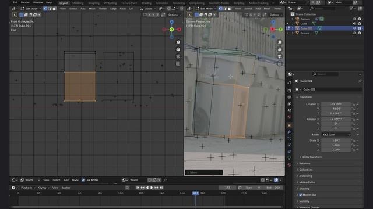Viewport: 373px width, 209px height.
Task: Open the green Object Data properties tab
Action: [289, 158]
